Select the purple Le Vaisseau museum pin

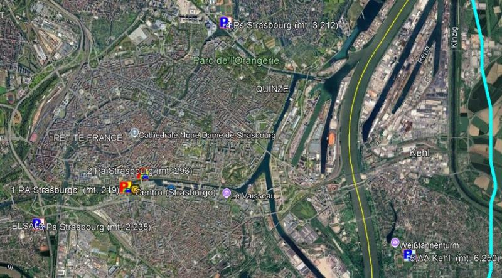pos(227,193)
